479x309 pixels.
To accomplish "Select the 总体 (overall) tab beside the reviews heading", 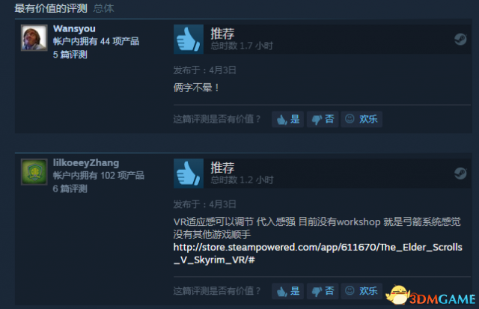I will (x=103, y=8).
